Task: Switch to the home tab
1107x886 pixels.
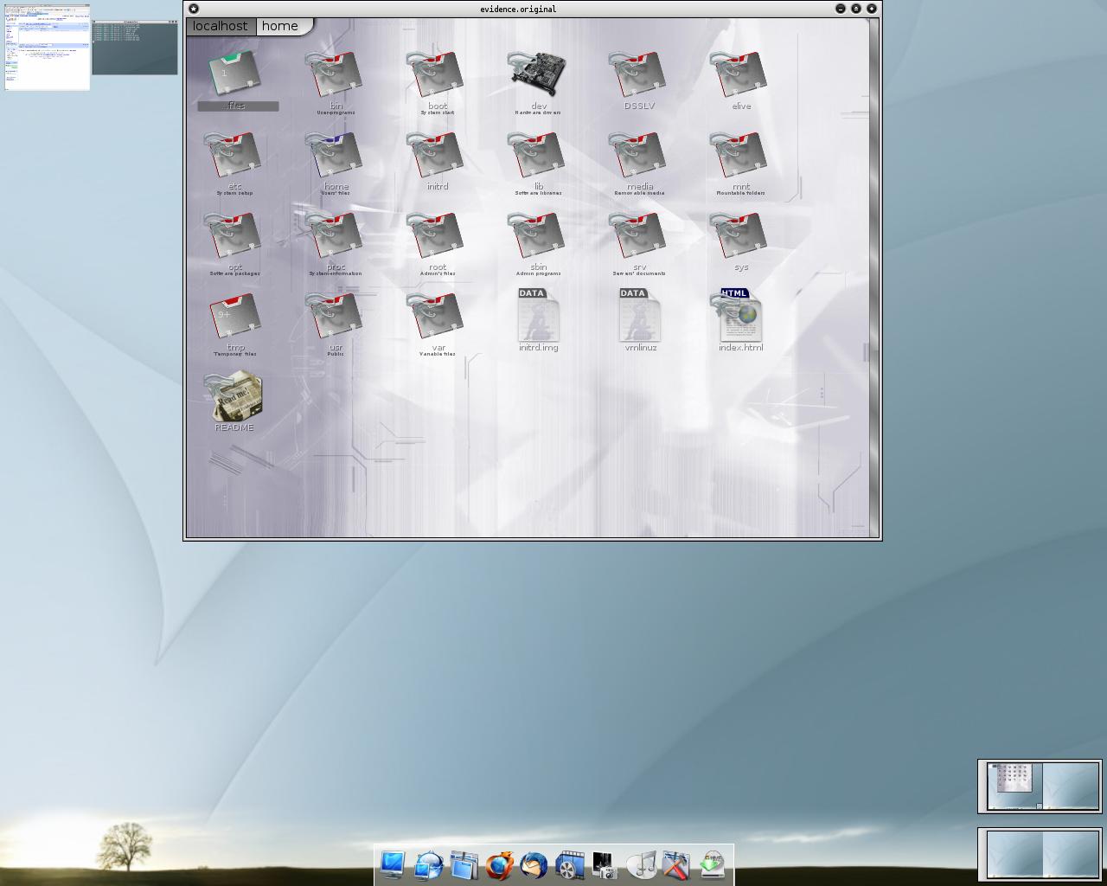Action: point(280,26)
